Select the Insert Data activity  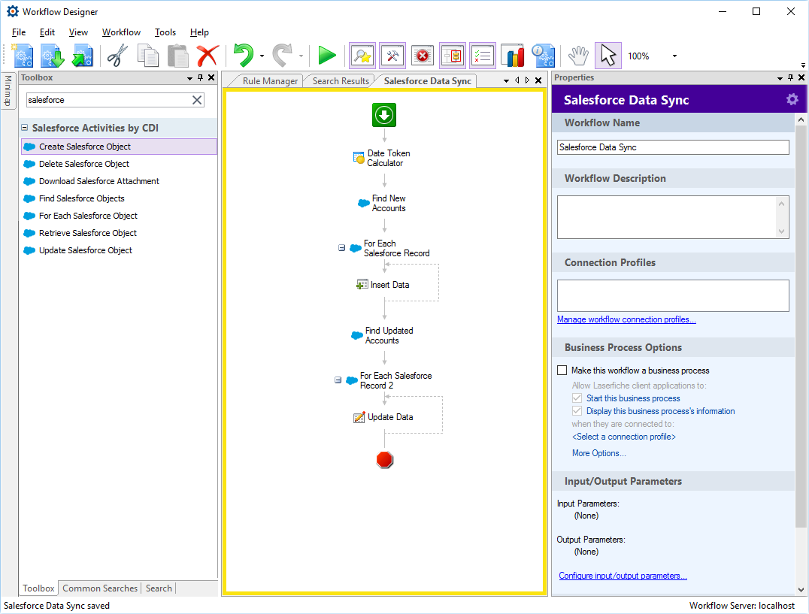click(x=383, y=285)
